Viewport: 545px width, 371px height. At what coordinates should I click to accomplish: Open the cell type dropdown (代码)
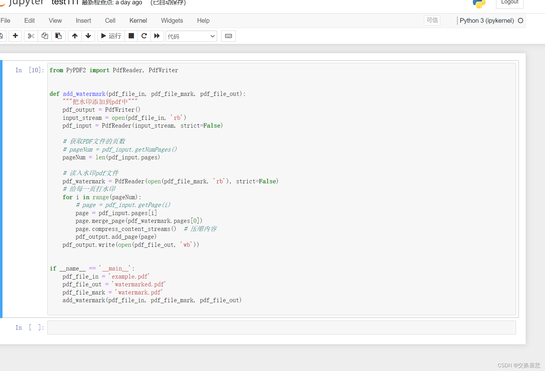(x=191, y=36)
